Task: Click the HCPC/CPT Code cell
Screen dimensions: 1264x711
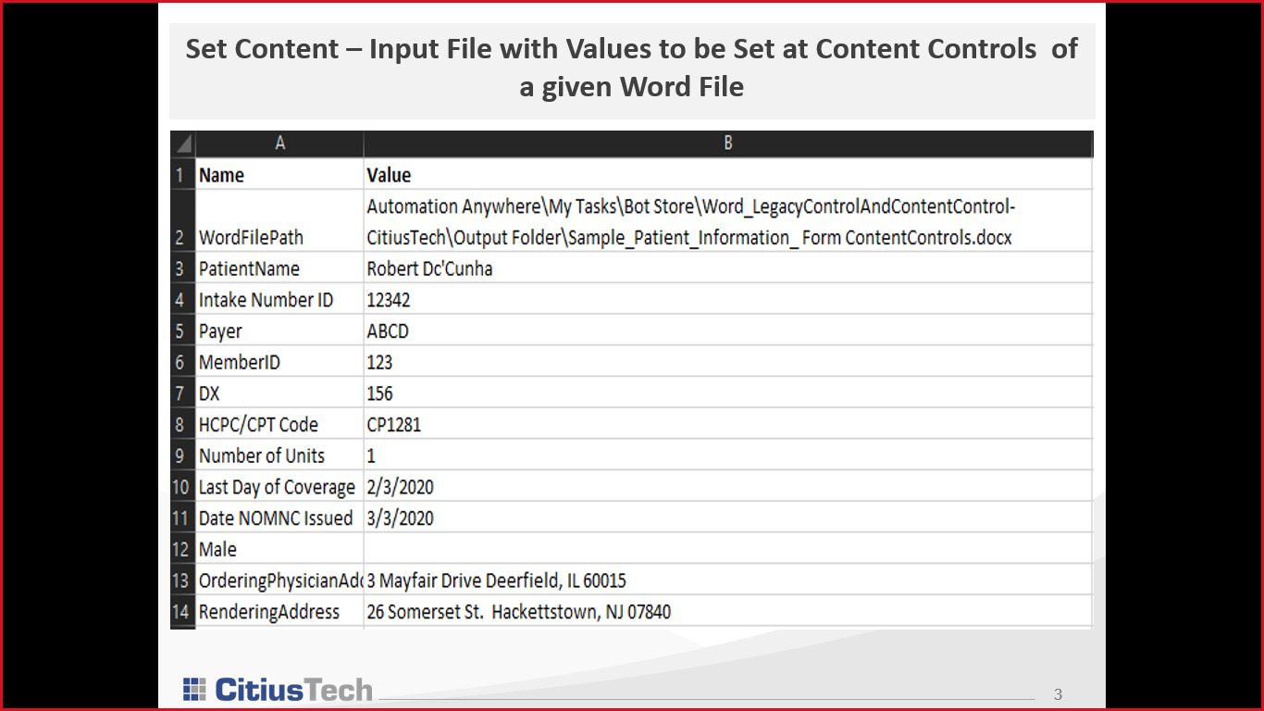Action: (x=279, y=425)
